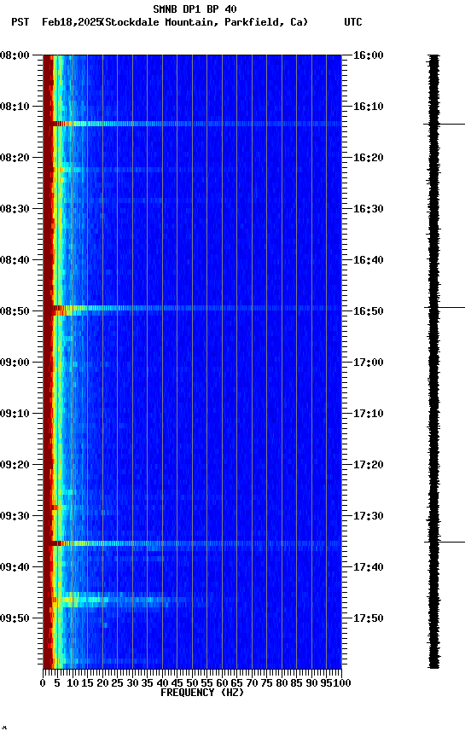471x737 pixels.
Task: Click the broadband event streak near 08:13 in spectrogram
Action: coord(192,124)
